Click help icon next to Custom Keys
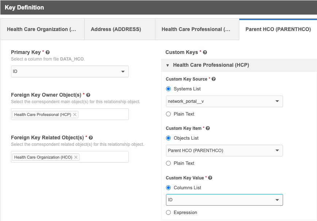 point(205,53)
